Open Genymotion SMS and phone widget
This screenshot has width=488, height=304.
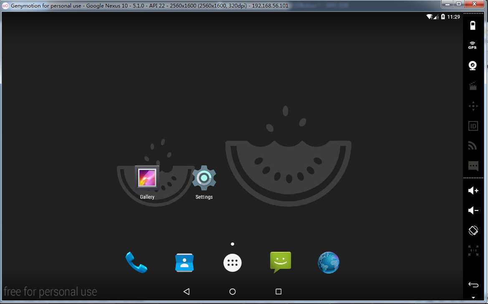pyautogui.click(x=473, y=166)
